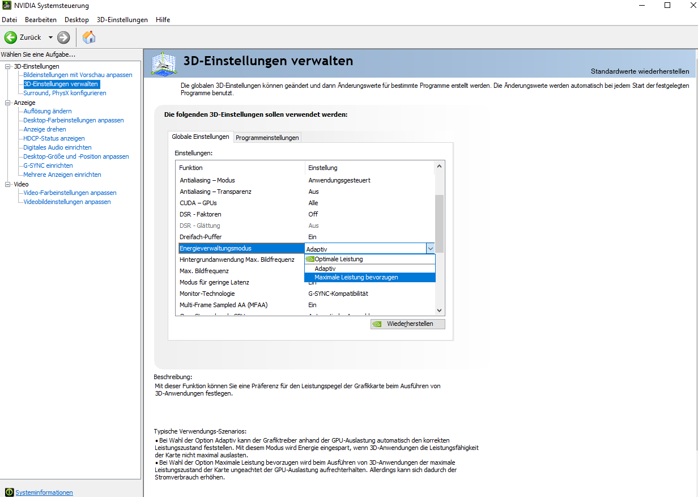Select the Dreifach-Puffer row

tap(305, 237)
